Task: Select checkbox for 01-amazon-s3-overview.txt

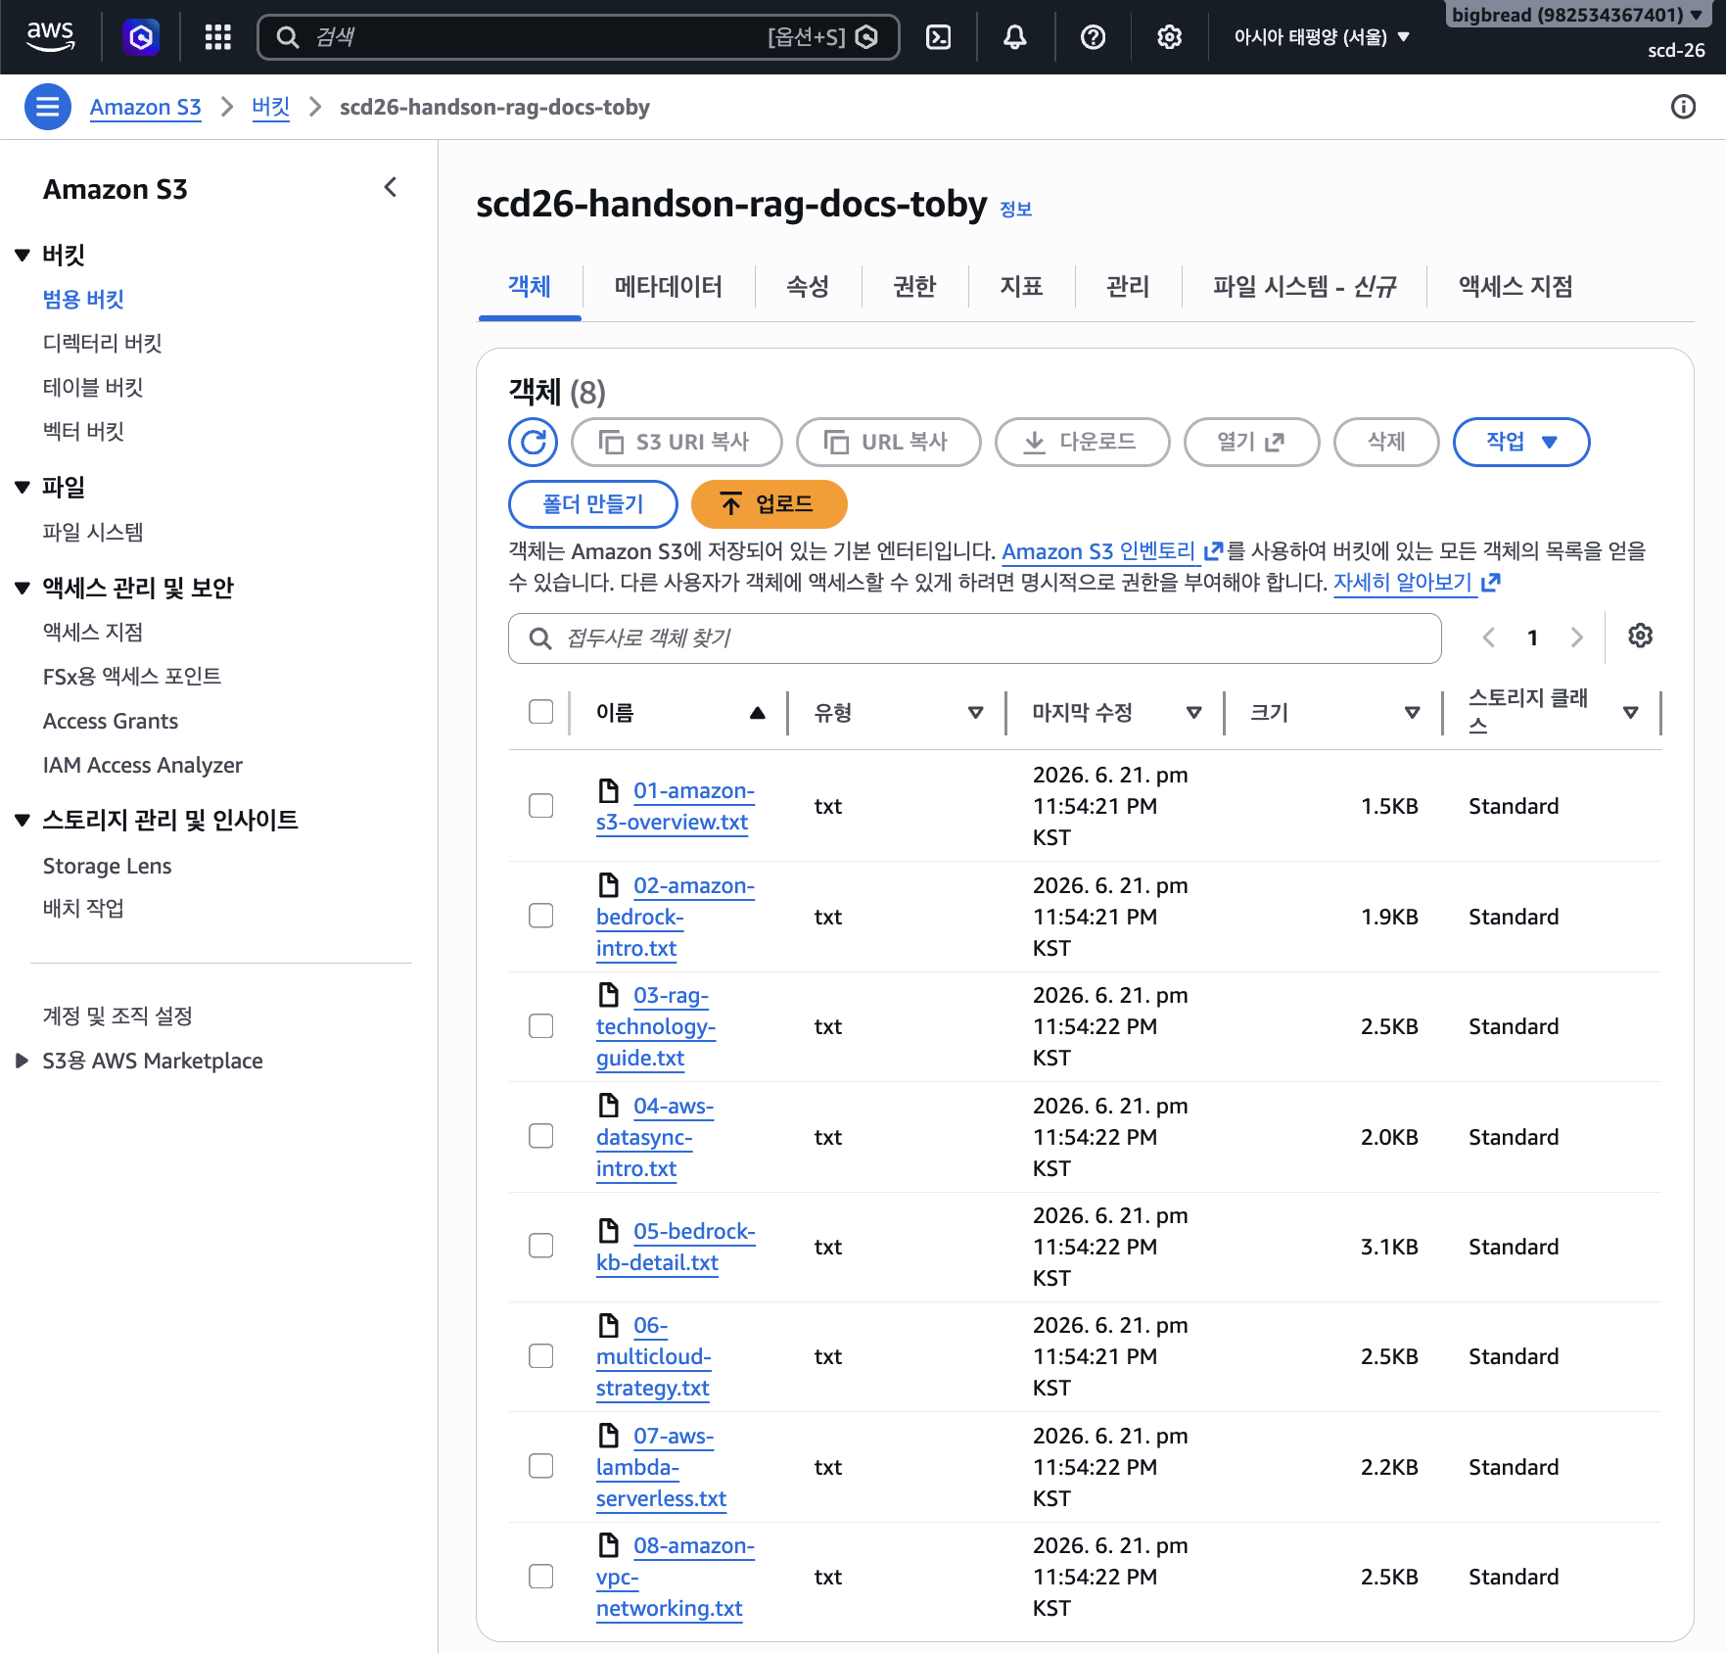Action: [540, 806]
